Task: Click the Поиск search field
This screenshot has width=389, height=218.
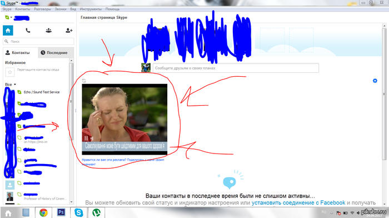Action: pos(38,42)
